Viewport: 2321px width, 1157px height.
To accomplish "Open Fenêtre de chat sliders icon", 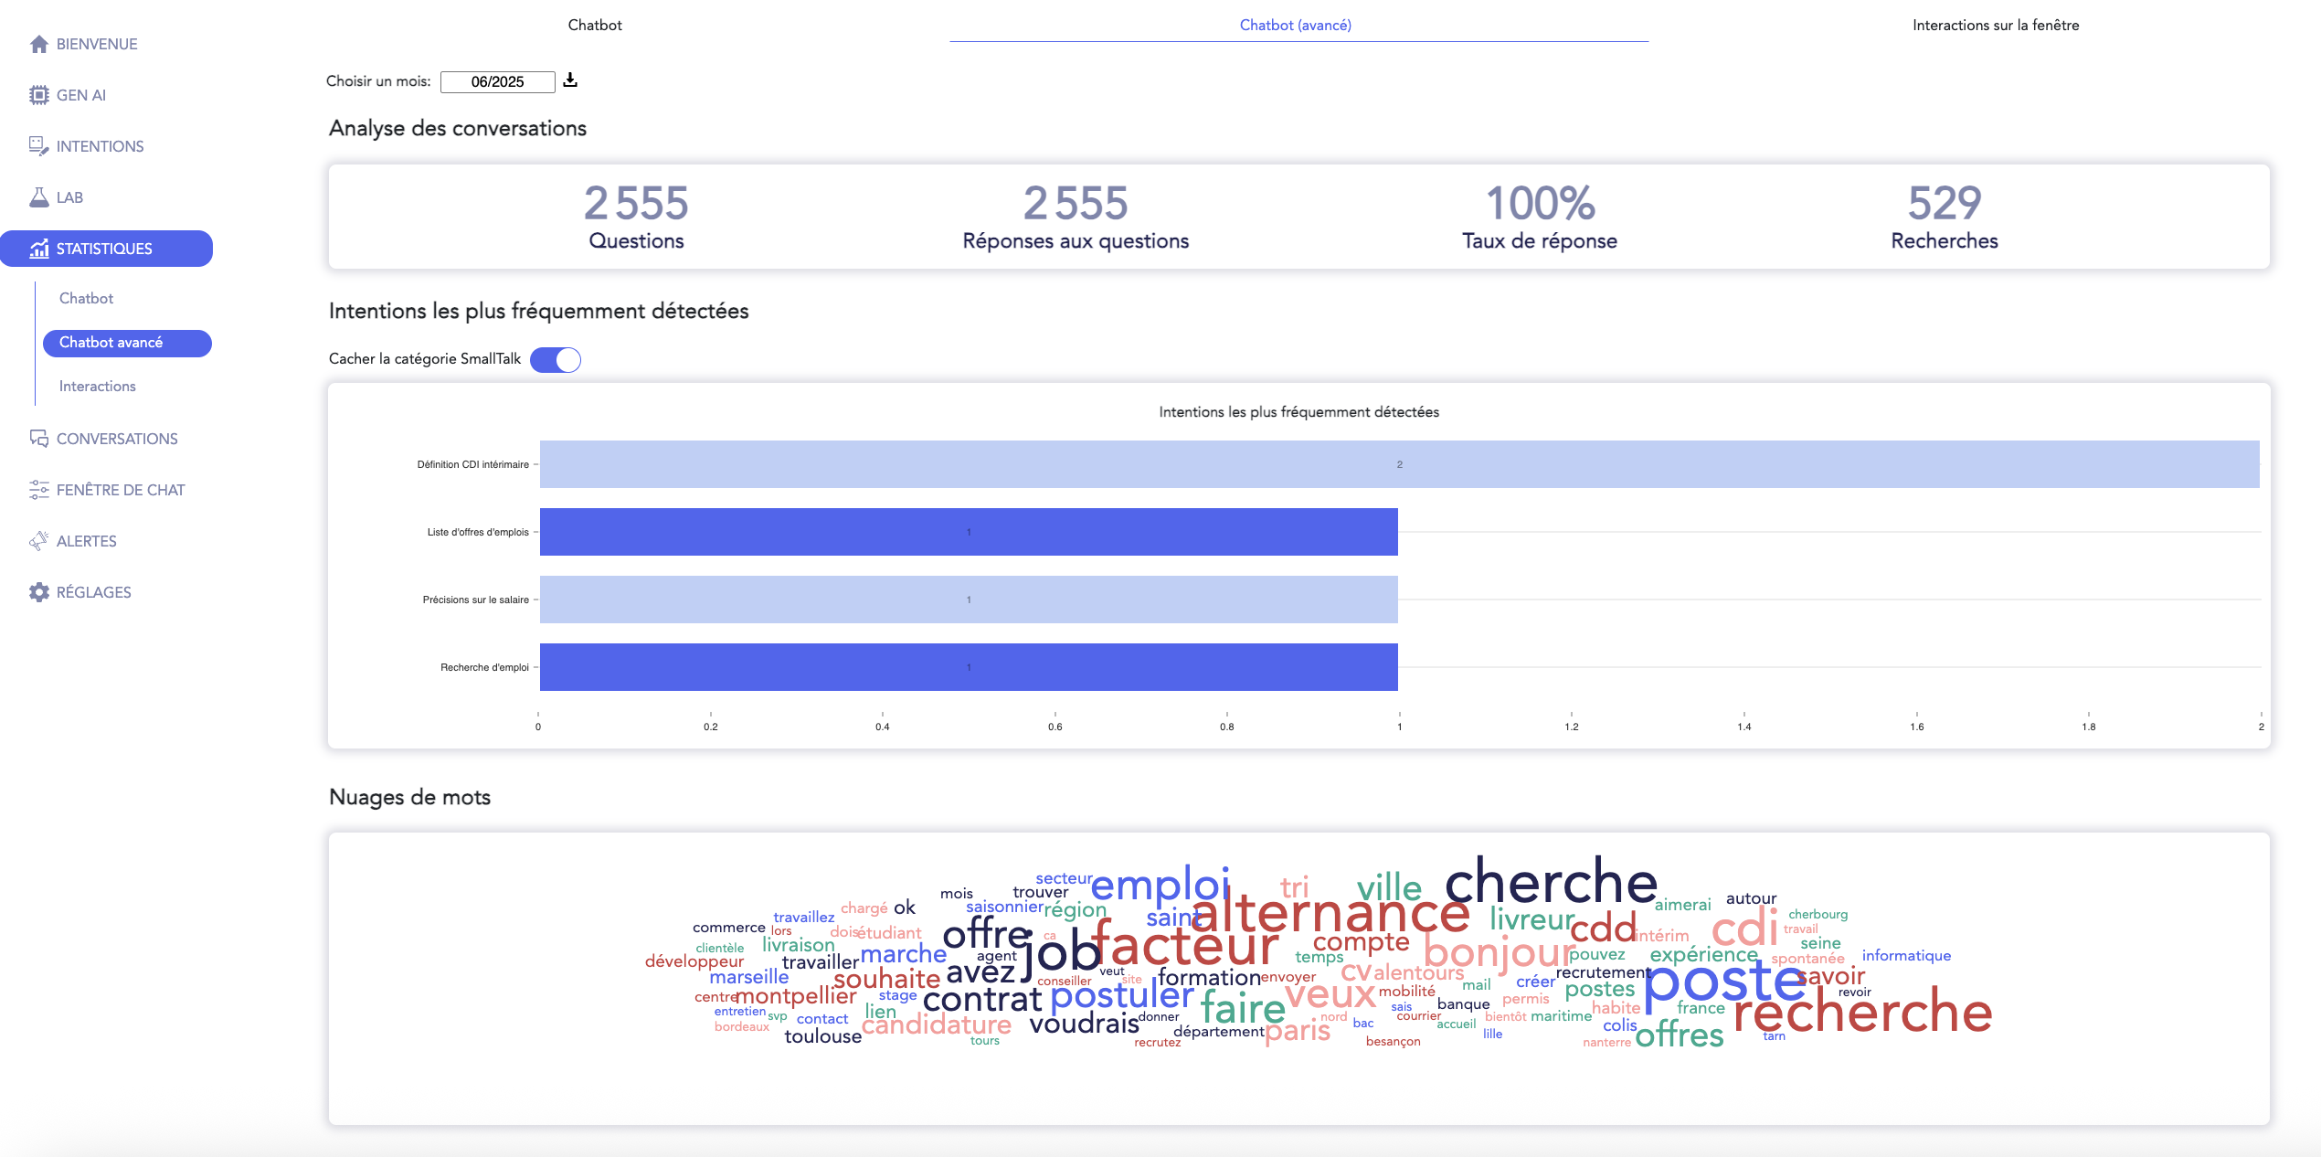I will 38,490.
